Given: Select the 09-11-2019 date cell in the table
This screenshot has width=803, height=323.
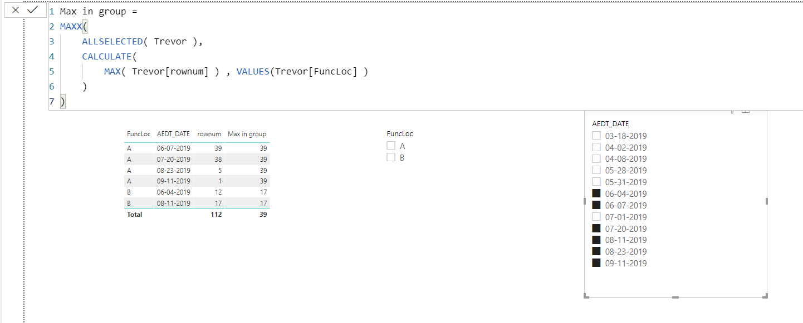Looking at the screenshot, I should click(x=174, y=181).
